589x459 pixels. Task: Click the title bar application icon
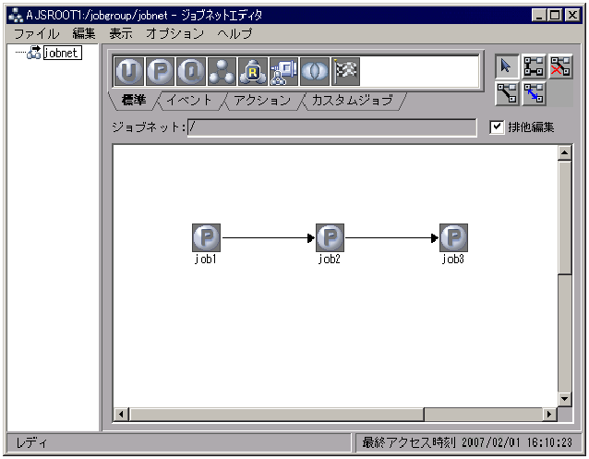(16, 16)
